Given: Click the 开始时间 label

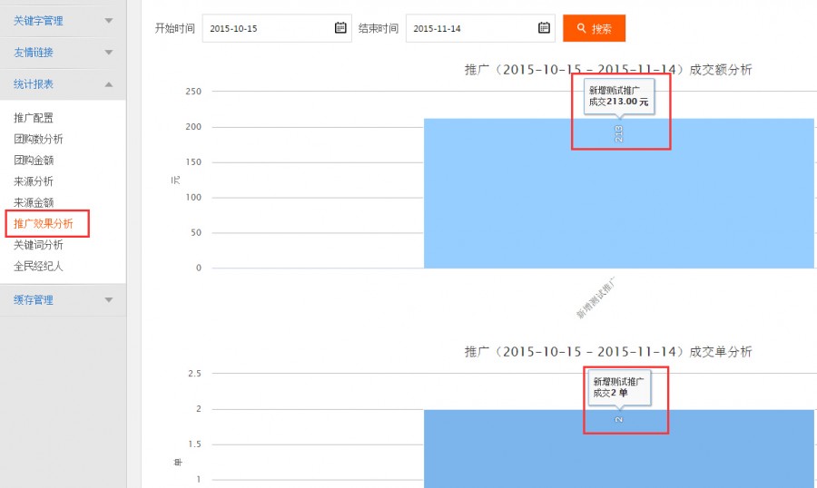Looking at the screenshot, I should pos(174,28).
